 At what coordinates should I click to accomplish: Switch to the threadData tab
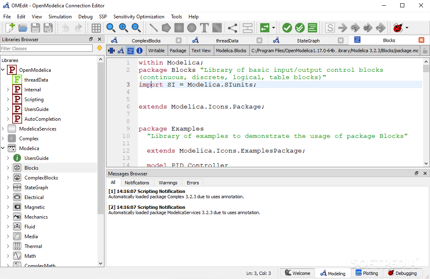point(227,40)
